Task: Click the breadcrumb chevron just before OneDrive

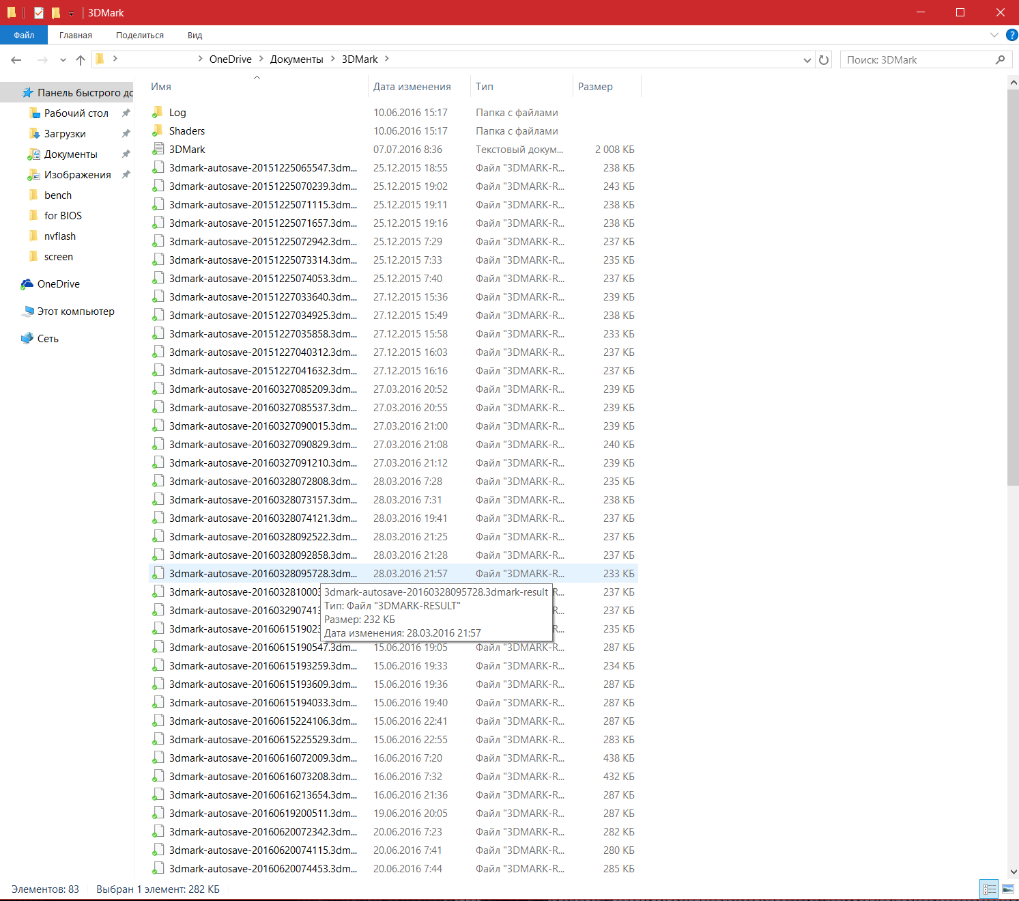Action: tap(200, 59)
